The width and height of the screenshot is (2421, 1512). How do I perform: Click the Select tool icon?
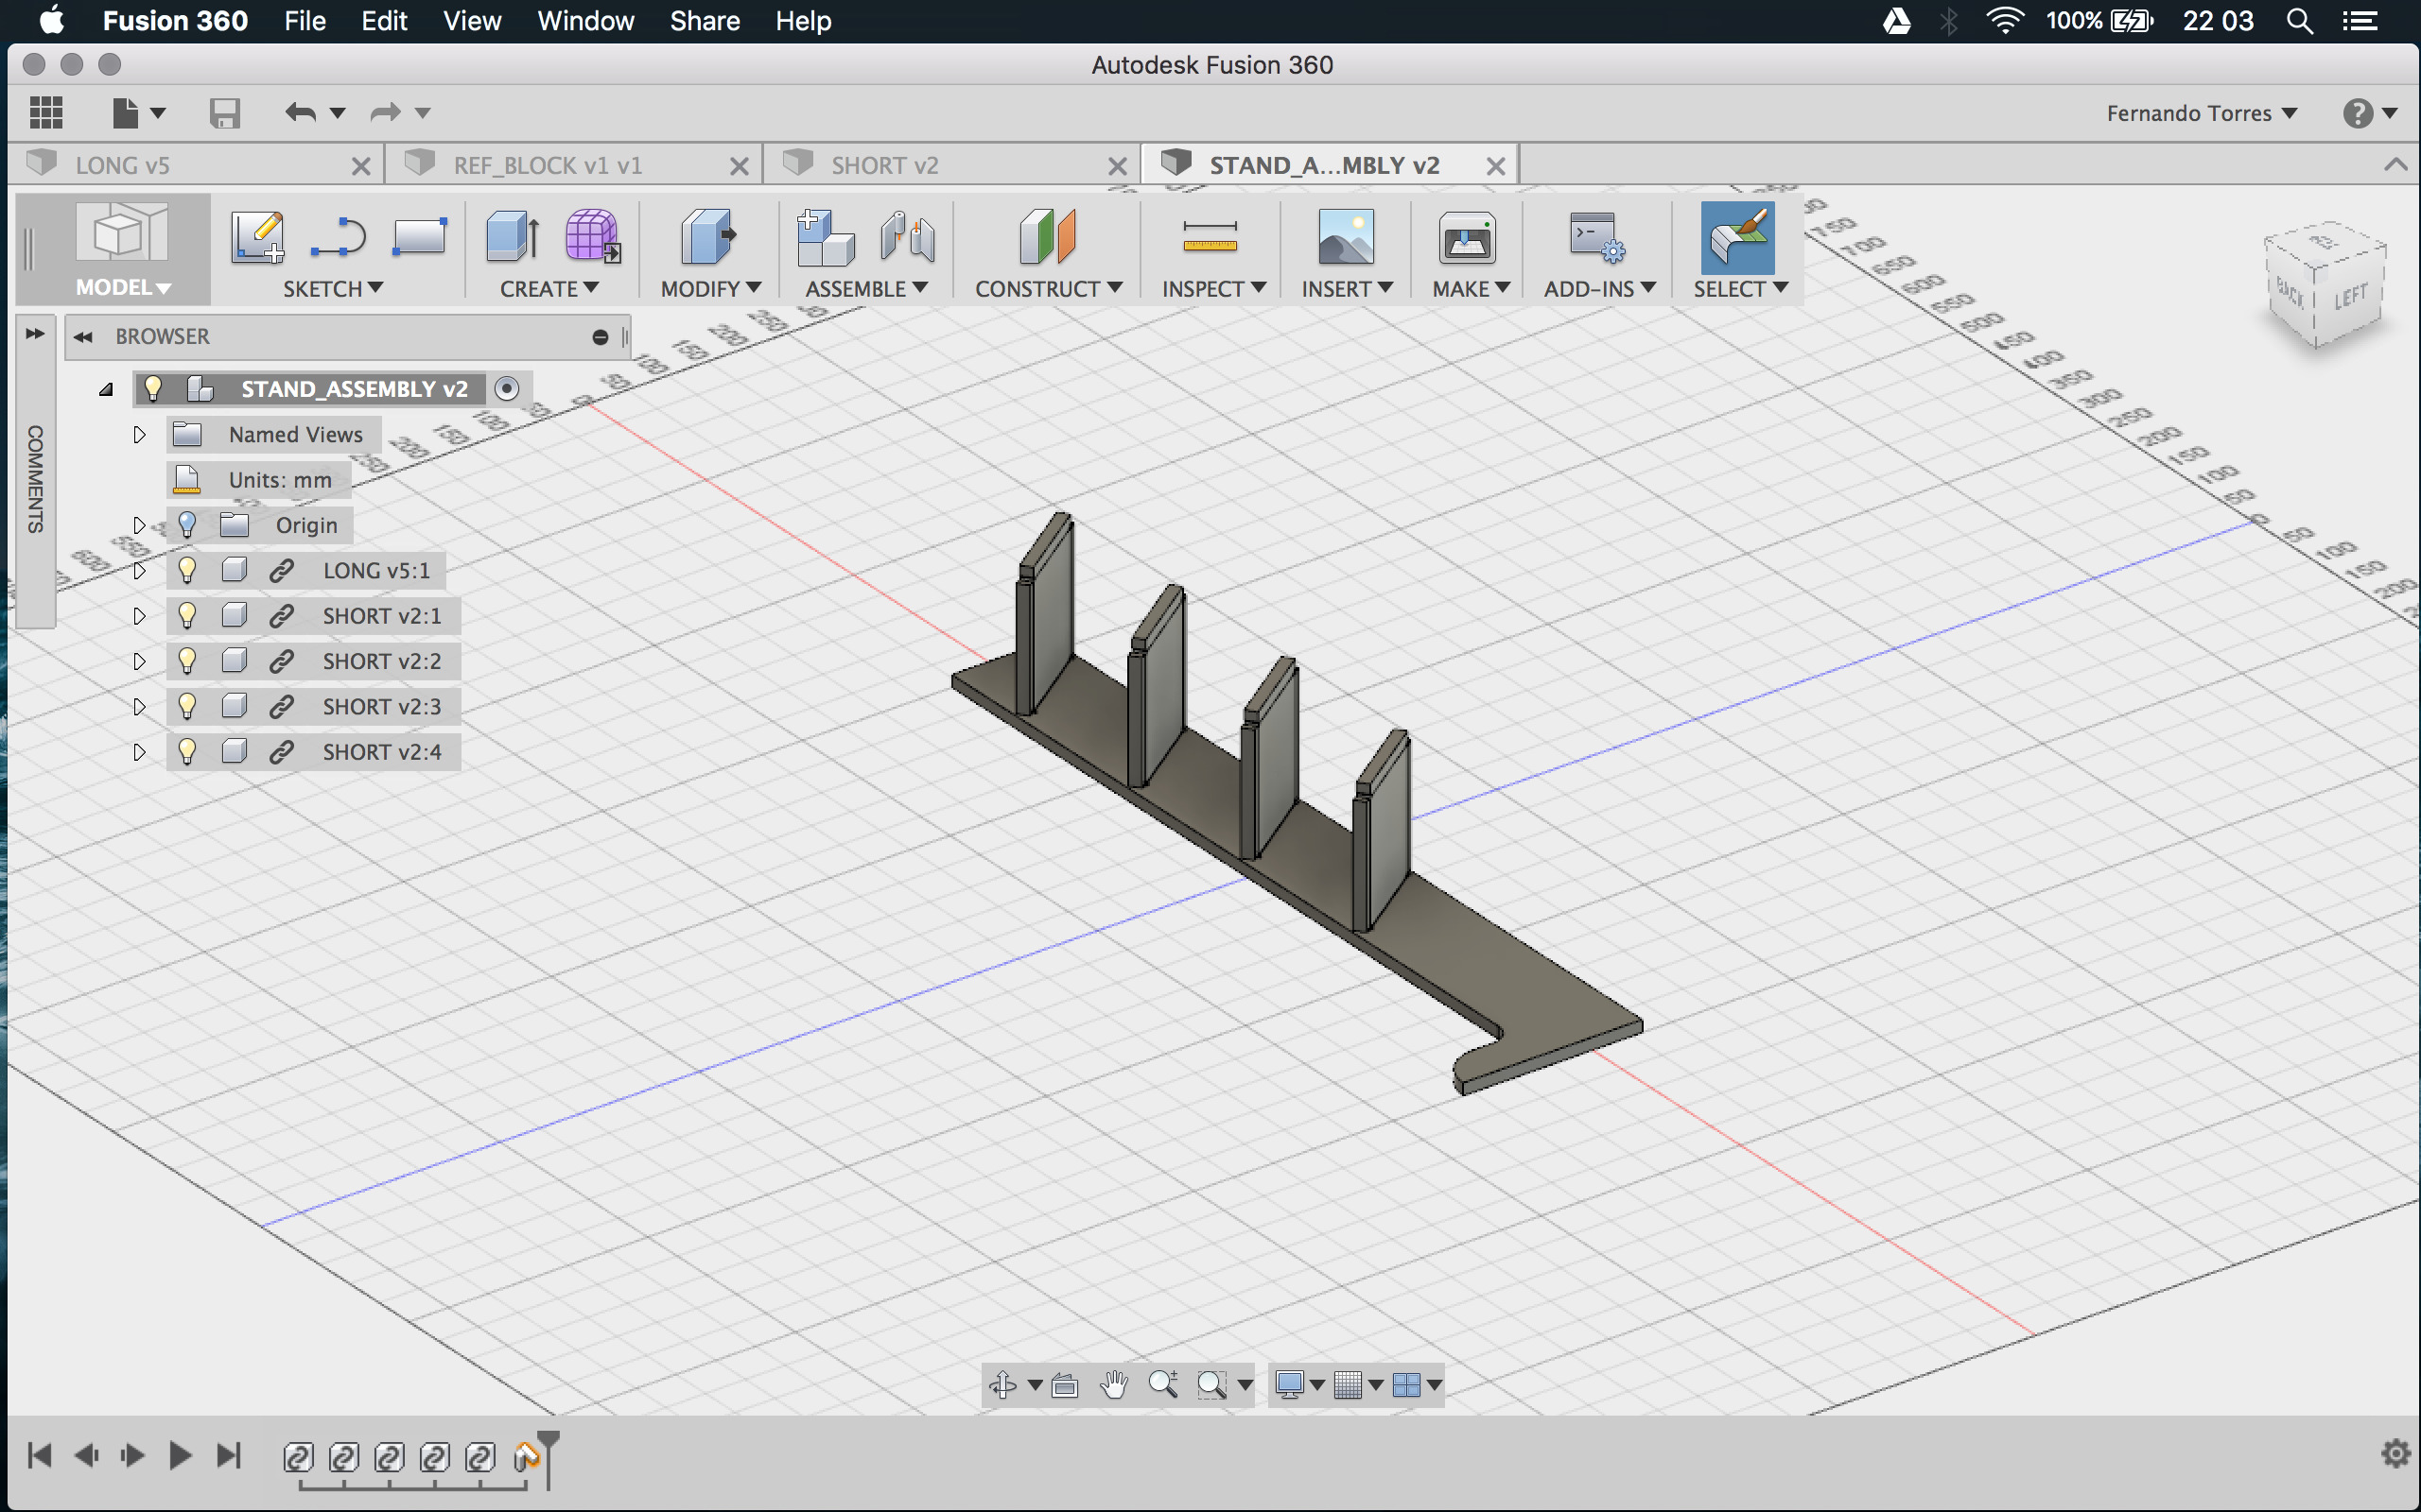point(1737,237)
